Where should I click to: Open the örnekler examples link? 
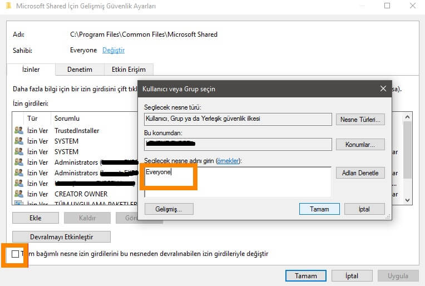(228, 161)
